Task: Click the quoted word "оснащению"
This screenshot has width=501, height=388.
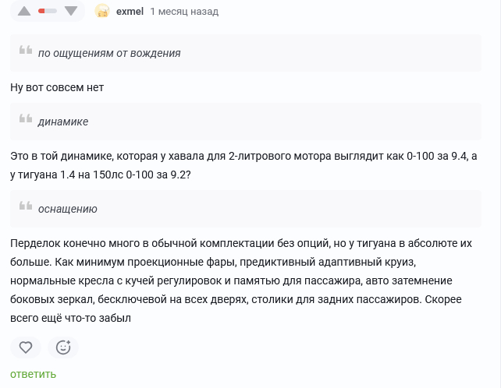Action: (x=68, y=209)
